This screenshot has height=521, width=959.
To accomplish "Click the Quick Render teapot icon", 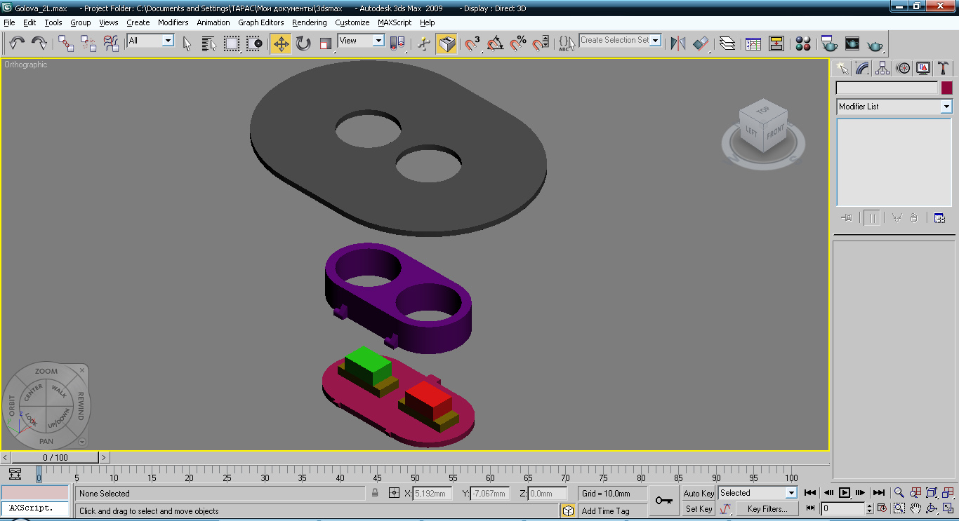I will (x=874, y=45).
